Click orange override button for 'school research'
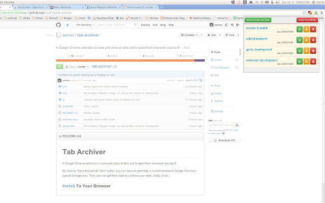Image resolution: width=325 pixels, height=203 pixels. click(306, 40)
